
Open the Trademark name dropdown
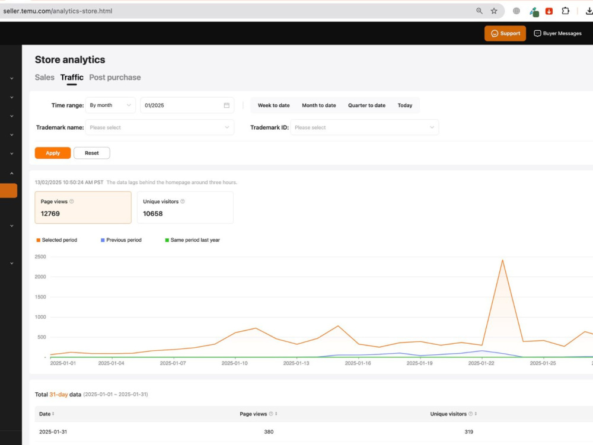[160, 127]
